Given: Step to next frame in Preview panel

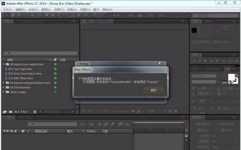Looking at the screenshot, I should click(211, 61).
